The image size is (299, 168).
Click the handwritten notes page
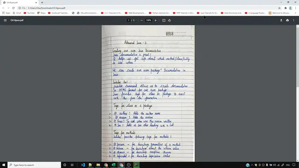pos(148,93)
